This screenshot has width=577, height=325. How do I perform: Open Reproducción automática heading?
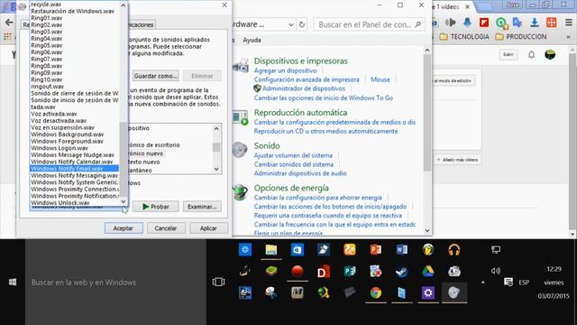[300, 112]
